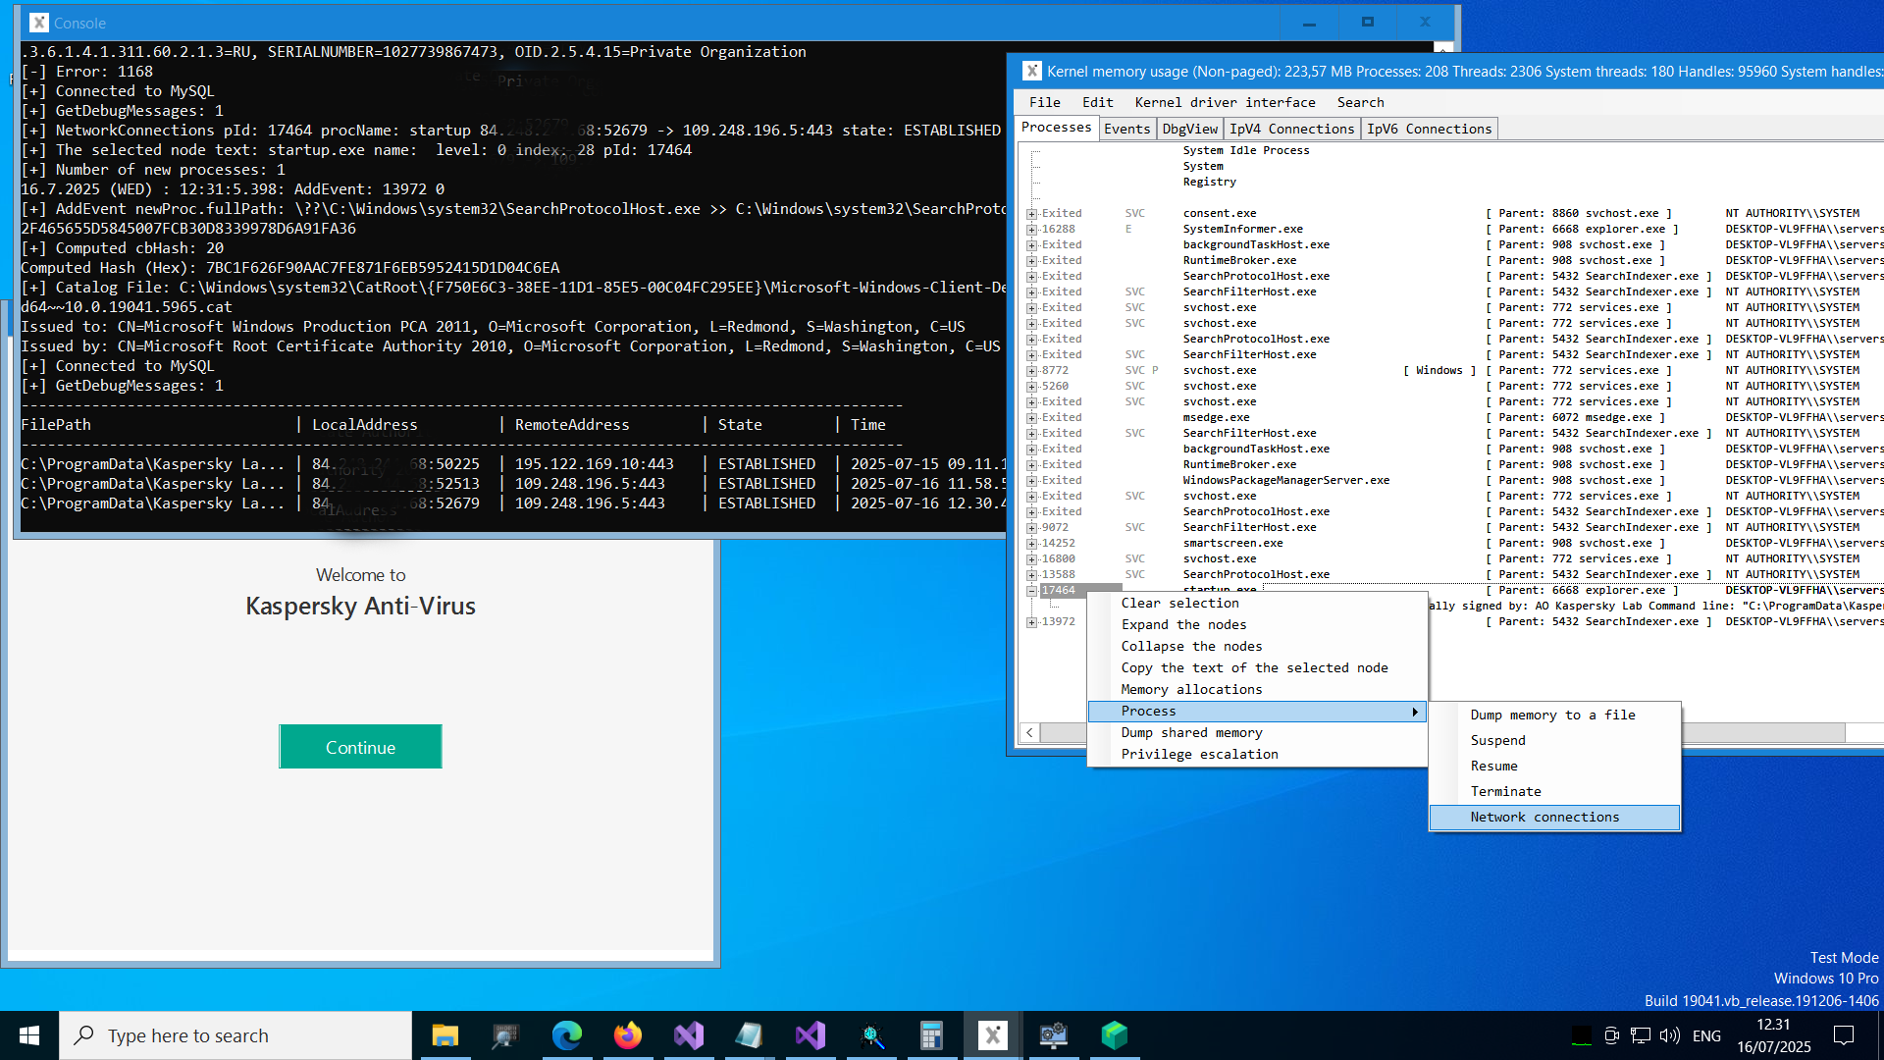Open the first Visual Studio taskbar icon
The image size is (1884, 1060).
[689, 1035]
